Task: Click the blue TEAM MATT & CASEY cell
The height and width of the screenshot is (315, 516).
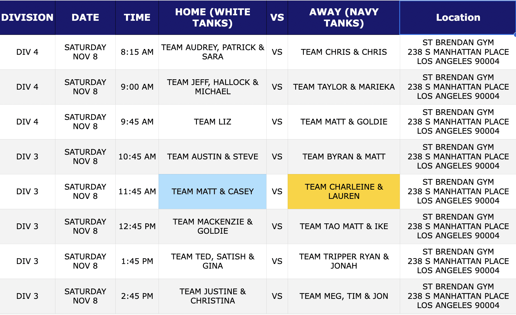Action: [212, 192]
